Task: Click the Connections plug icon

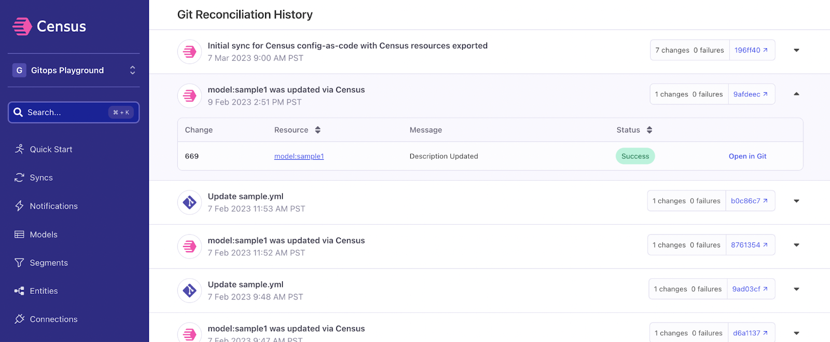Action: tap(19, 319)
